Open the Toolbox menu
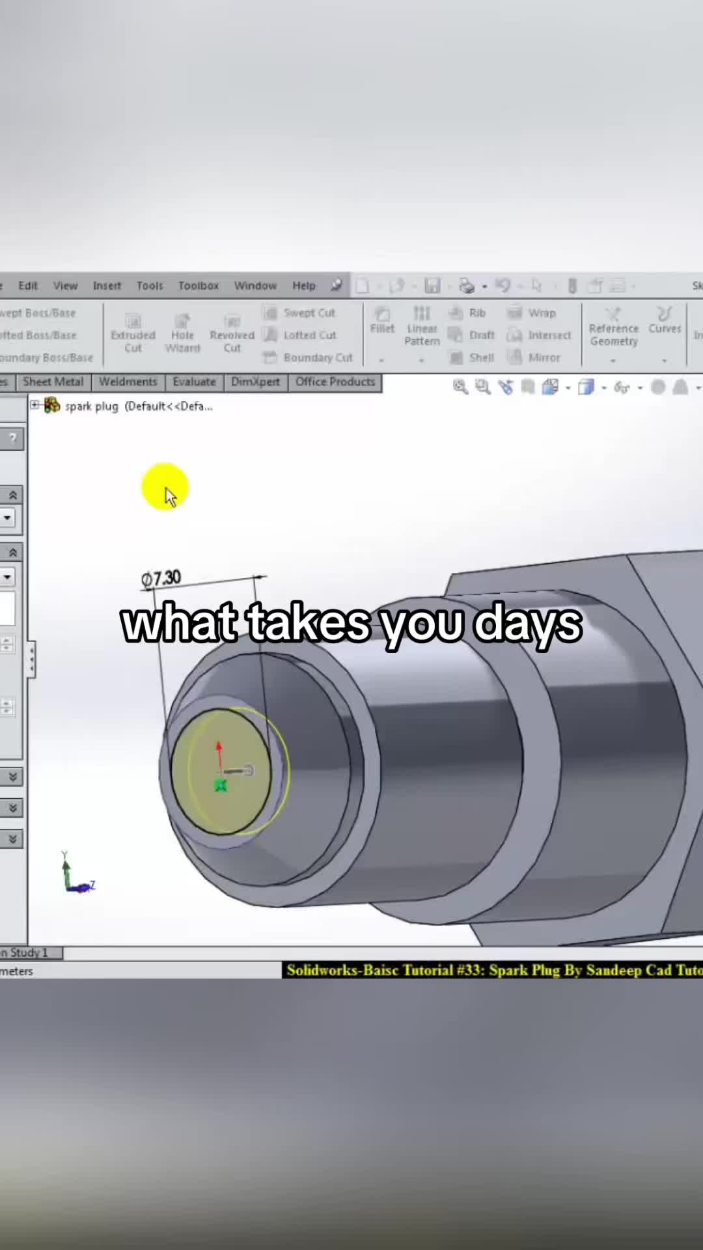This screenshot has height=1250, width=703. (x=199, y=286)
